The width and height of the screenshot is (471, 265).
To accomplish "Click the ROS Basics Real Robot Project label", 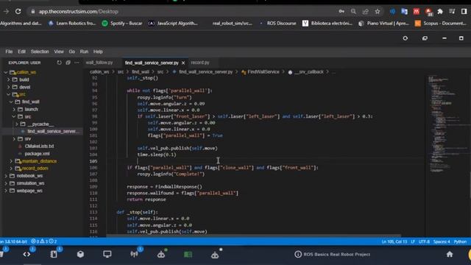I will pyautogui.click(x=337, y=255).
